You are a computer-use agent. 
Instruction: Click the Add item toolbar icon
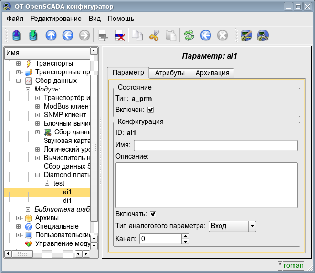point(103,35)
